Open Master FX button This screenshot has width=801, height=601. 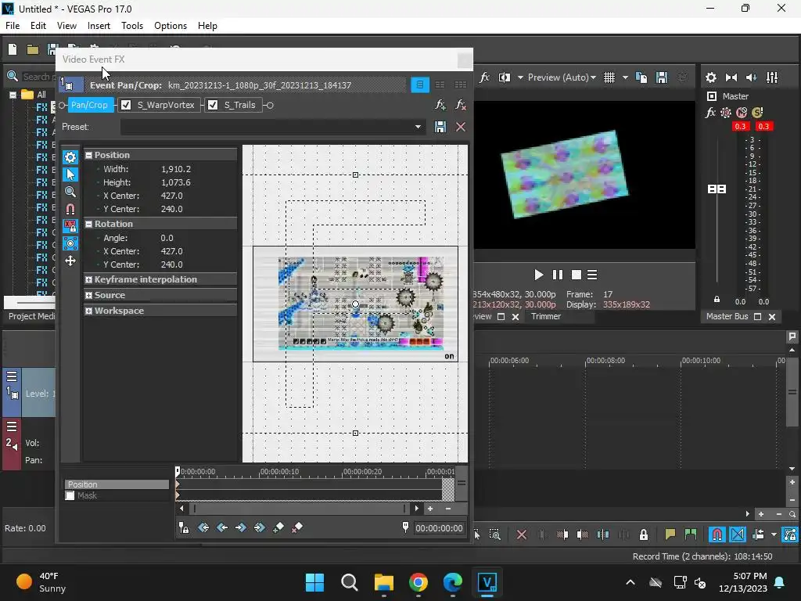point(710,113)
